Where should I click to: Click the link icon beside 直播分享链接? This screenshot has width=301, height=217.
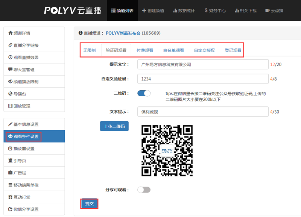pyautogui.click(x=10, y=45)
